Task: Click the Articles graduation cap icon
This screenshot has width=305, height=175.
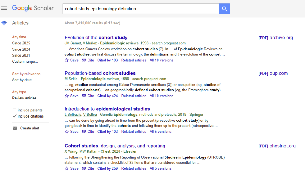Action: pos(4,23)
